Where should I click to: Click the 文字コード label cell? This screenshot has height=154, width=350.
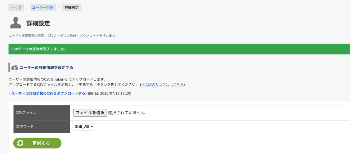pos(42,126)
